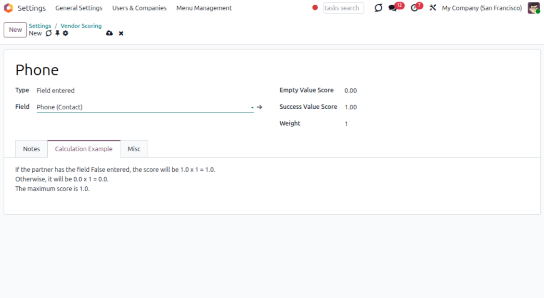This screenshot has height=298, width=544.
Task: Open the My Company (San Francisco) switcher
Action: coord(481,8)
